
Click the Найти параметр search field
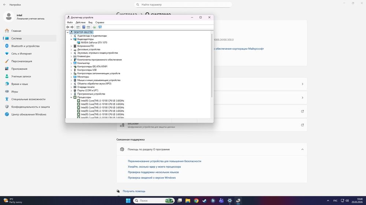point(183,5)
